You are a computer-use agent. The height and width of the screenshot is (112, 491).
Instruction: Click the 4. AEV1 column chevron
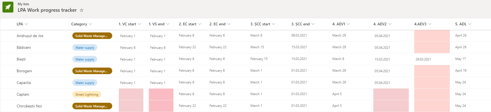pos(348,24)
